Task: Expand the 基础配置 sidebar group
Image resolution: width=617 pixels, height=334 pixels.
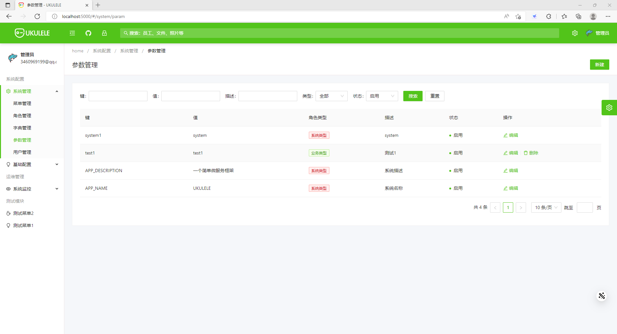Action: (x=32, y=164)
